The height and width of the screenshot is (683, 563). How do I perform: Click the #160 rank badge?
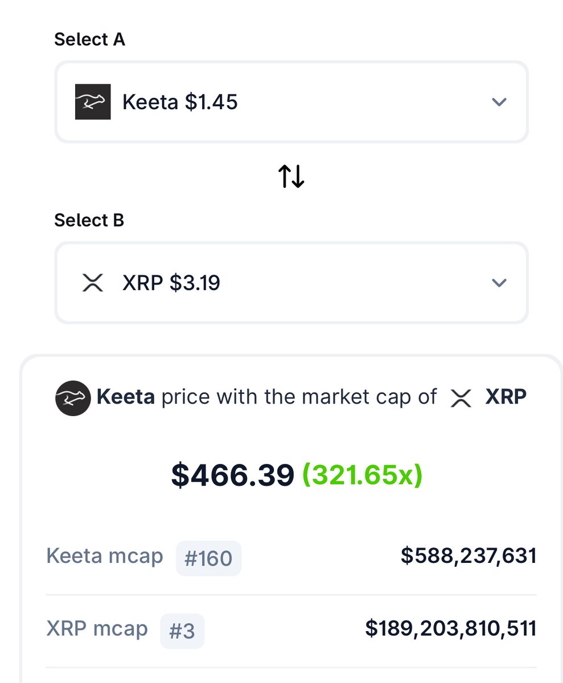pyautogui.click(x=208, y=558)
